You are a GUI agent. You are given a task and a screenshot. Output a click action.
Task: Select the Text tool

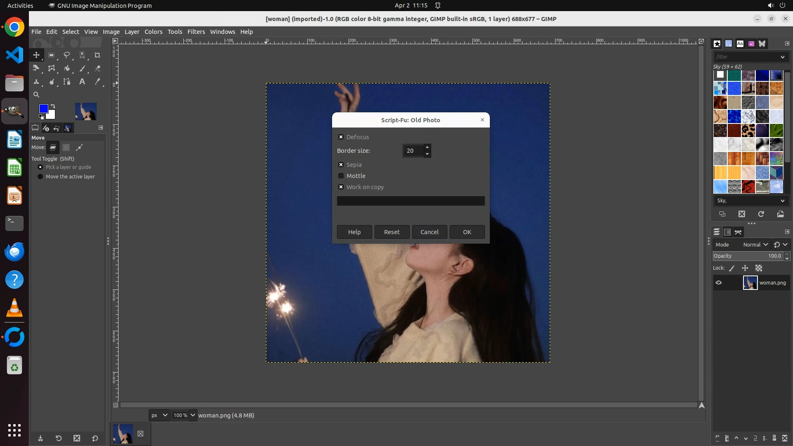coord(82,82)
